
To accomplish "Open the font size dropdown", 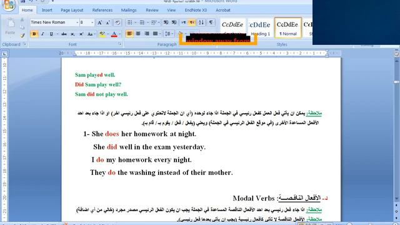I will (92, 22).
